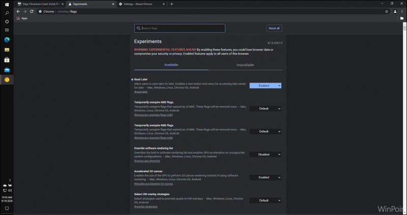This screenshot has width=407, height=215.
Task: Open the #temporary-unexpire-flags-m85 link
Action: (153, 115)
